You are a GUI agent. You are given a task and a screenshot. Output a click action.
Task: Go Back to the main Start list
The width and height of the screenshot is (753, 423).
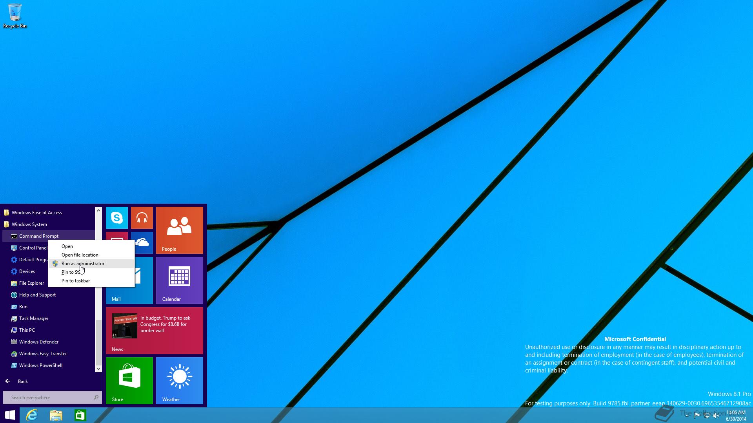(16, 381)
